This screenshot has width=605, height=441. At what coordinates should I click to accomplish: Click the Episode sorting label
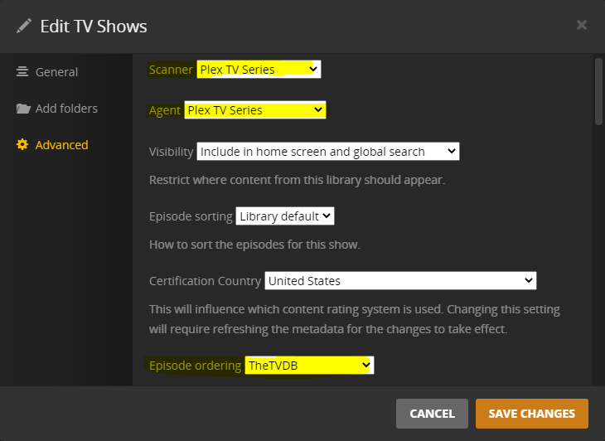click(191, 216)
